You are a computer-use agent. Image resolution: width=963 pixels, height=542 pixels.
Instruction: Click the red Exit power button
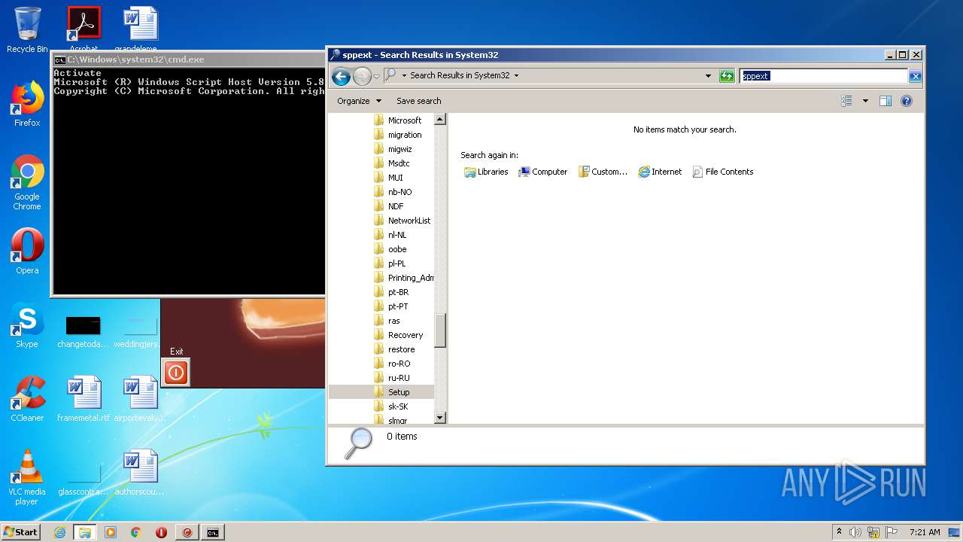pos(176,372)
